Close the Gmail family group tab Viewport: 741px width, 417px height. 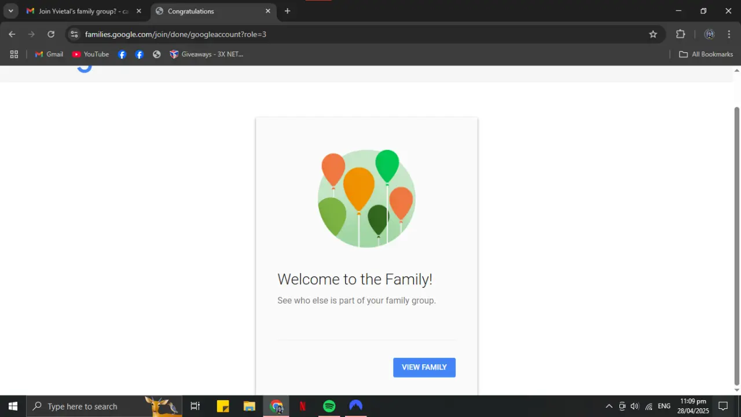138,11
